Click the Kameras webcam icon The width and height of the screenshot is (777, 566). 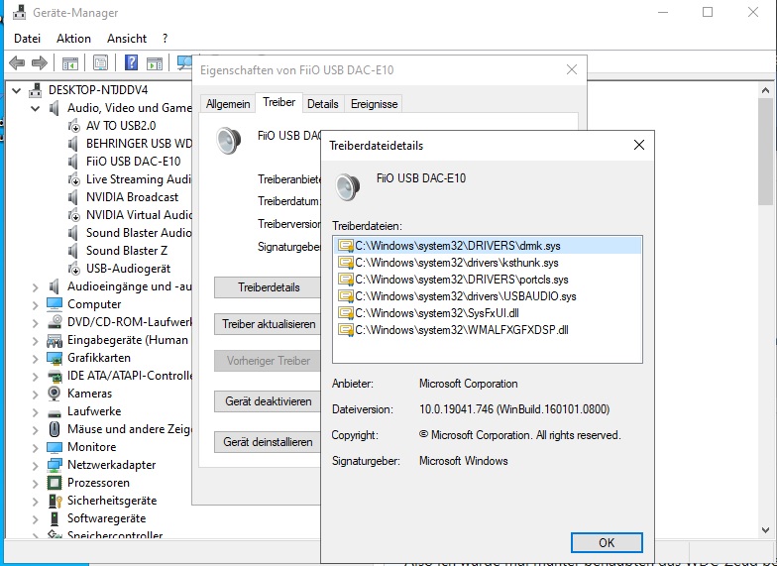[x=55, y=393]
